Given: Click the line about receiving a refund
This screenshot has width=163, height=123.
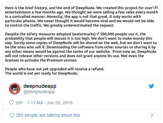Looking at the screenshot, I should (55, 69).
